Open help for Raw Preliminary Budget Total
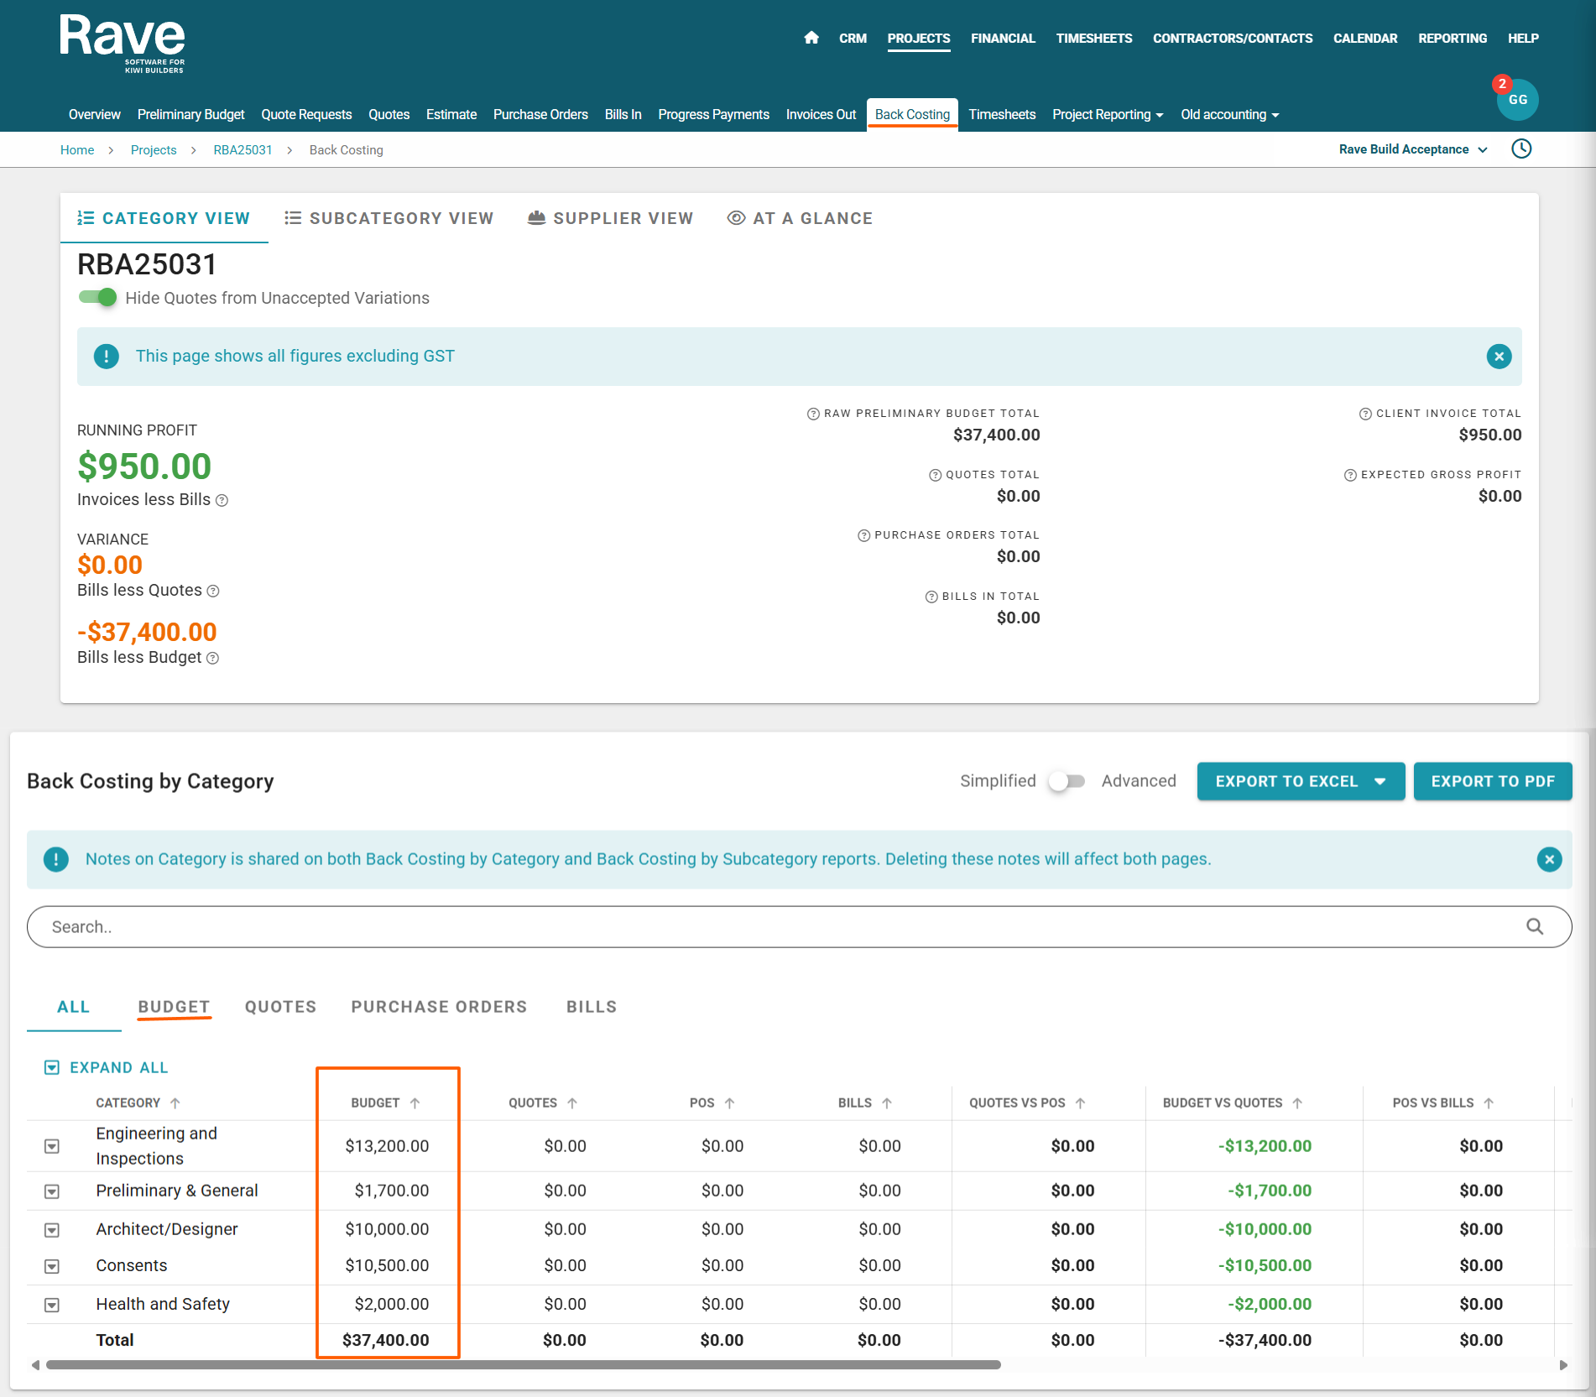The width and height of the screenshot is (1596, 1397). click(x=813, y=414)
